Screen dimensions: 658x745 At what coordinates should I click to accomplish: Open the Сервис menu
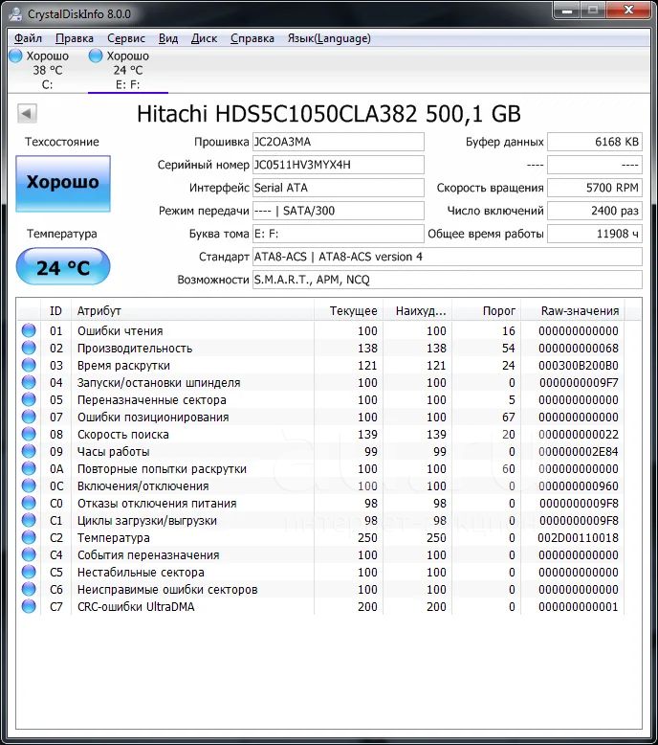point(126,38)
